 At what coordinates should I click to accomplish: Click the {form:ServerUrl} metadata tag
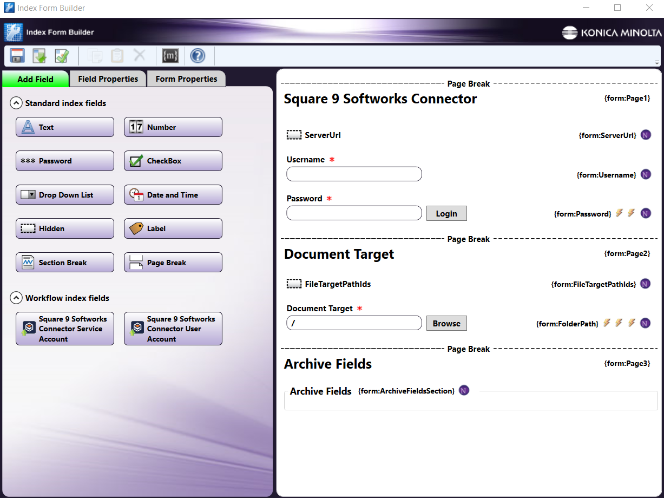pos(608,136)
